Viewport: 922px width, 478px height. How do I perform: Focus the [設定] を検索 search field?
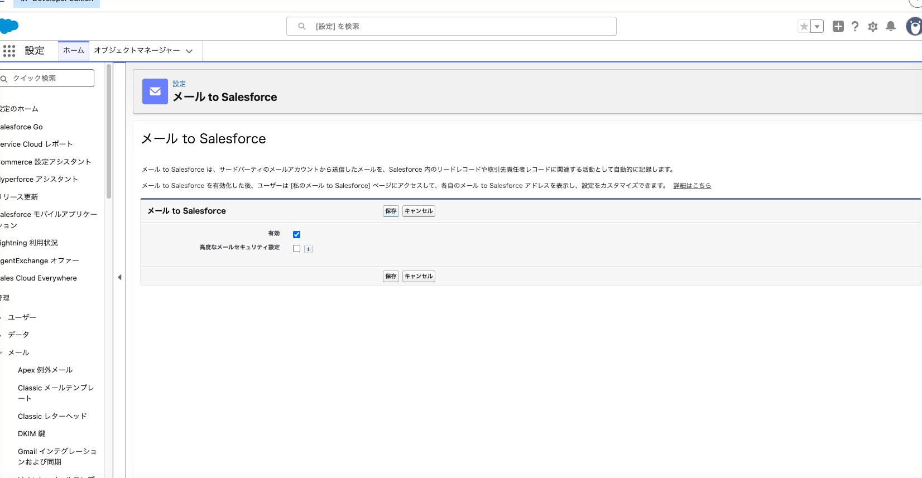point(452,26)
